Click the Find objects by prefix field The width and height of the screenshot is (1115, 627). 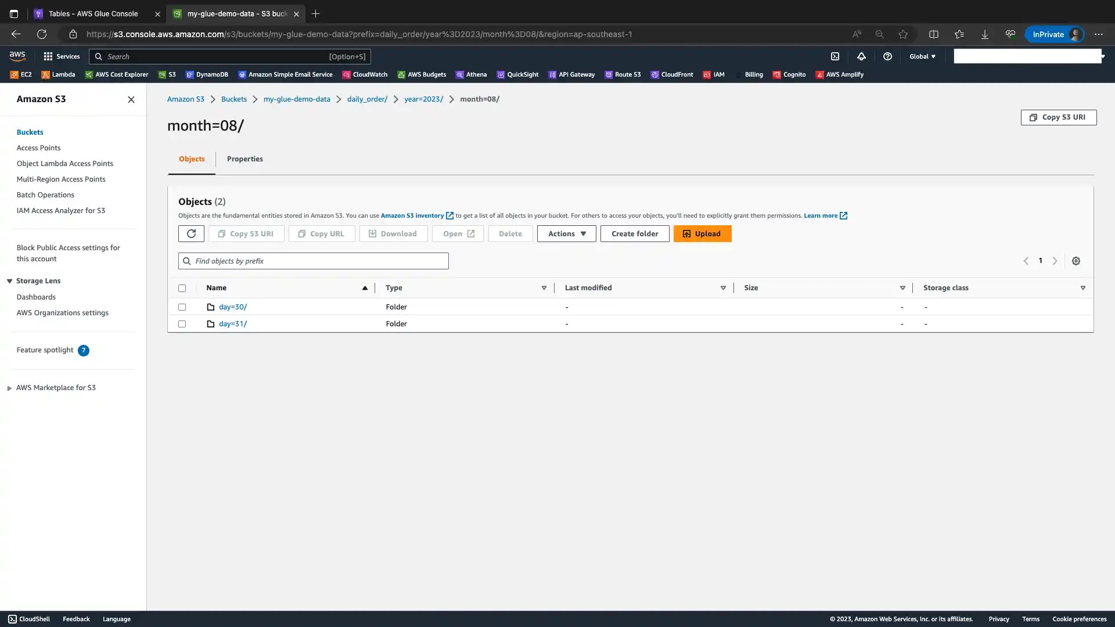point(313,261)
